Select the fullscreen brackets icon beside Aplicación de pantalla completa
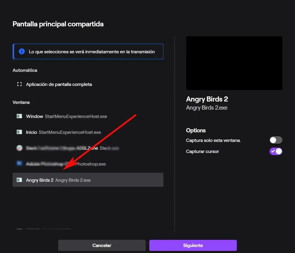Image resolution: width=295 pixels, height=253 pixels. pyautogui.click(x=19, y=84)
